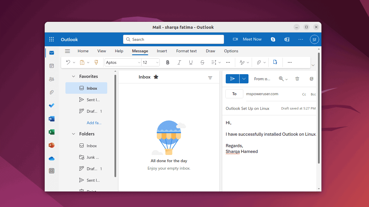Toggle the hamburger navigation pane button
369x207 pixels.
pos(67,51)
